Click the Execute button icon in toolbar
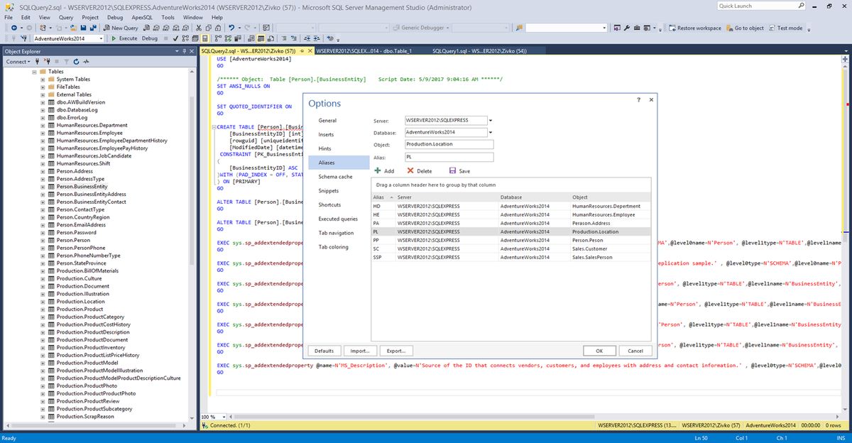 click(115, 38)
